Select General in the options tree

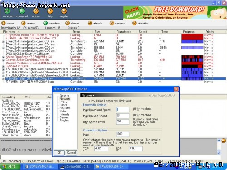pyautogui.click(x=64, y=96)
